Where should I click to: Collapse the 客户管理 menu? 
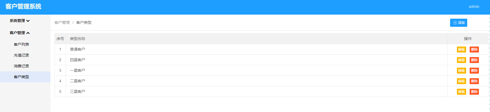[x=20, y=33]
